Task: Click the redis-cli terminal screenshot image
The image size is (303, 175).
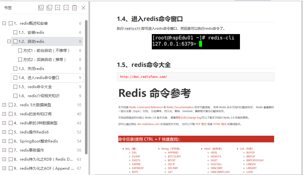Action: tap(196, 42)
